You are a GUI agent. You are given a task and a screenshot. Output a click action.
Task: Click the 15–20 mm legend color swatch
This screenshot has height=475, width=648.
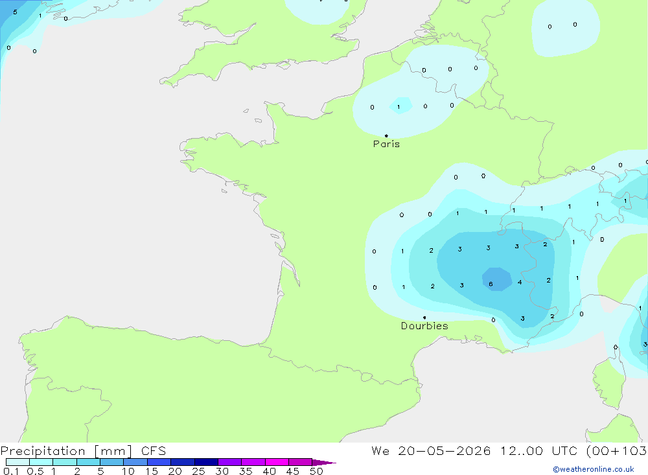[159, 462]
